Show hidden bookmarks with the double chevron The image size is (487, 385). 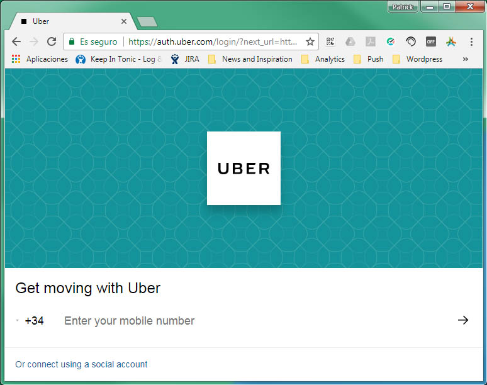[466, 59]
